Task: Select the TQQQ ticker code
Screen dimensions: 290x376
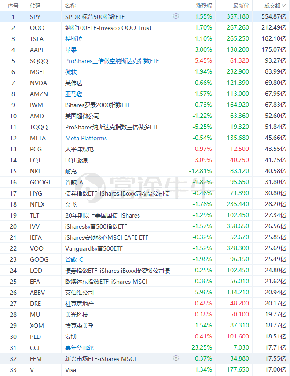Action: (39, 127)
